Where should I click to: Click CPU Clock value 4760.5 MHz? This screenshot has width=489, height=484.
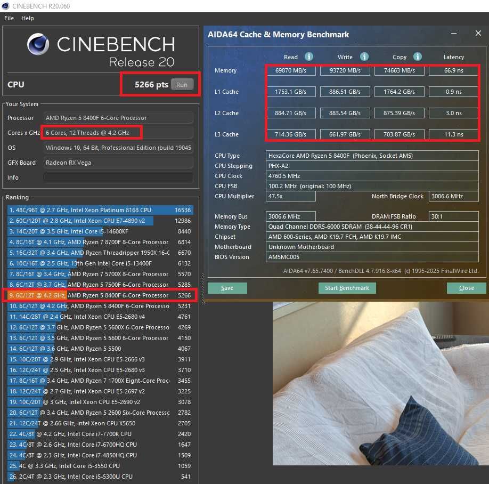click(x=372, y=176)
